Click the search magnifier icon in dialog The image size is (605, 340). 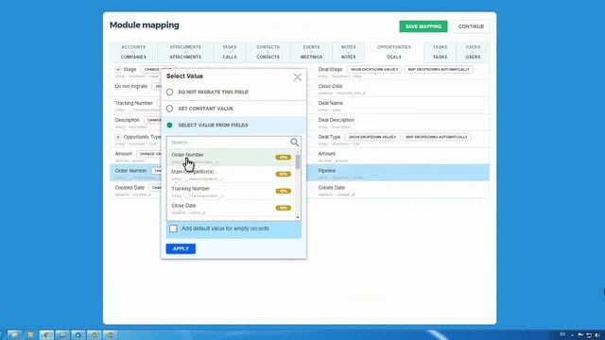(x=294, y=143)
